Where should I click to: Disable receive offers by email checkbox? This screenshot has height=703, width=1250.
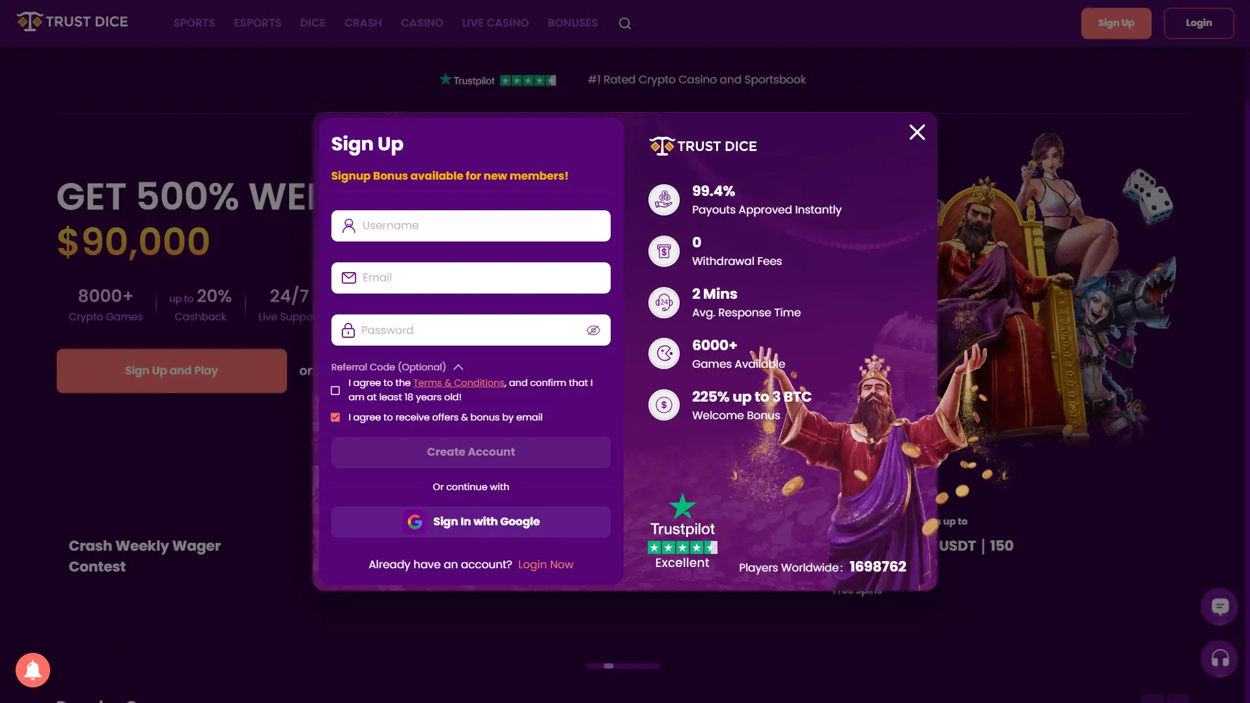[x=336, y=417]
